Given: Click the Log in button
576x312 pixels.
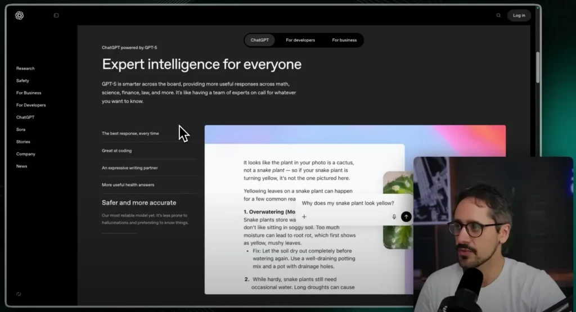Looking at the screenshot, I should click(519, 15).
